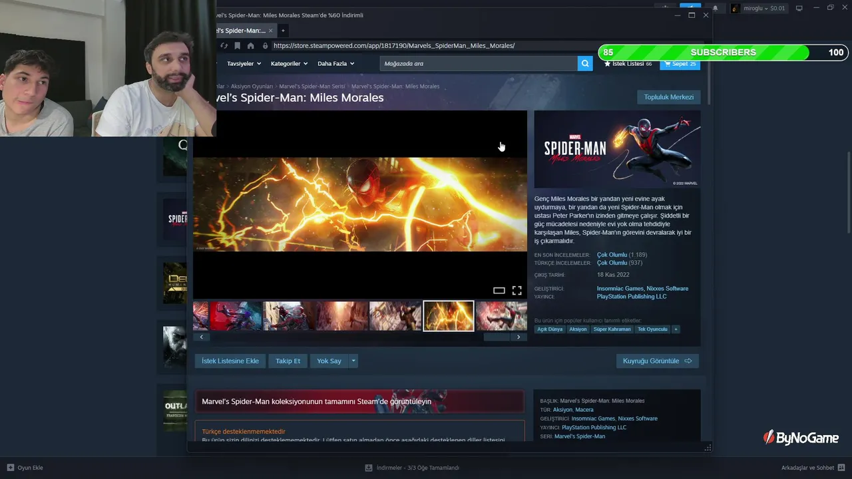Select the Tek Oyunculu tag

pyautogui.click(x=652, y=329)
